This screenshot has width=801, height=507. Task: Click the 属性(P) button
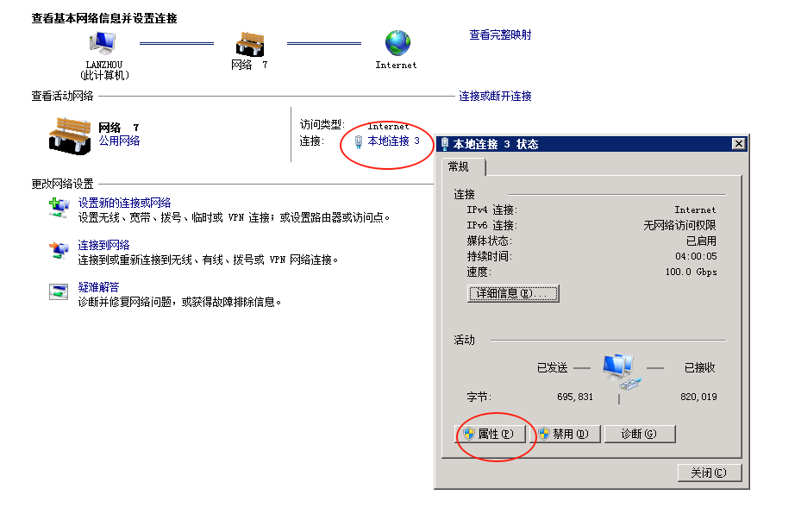(493, 434)
